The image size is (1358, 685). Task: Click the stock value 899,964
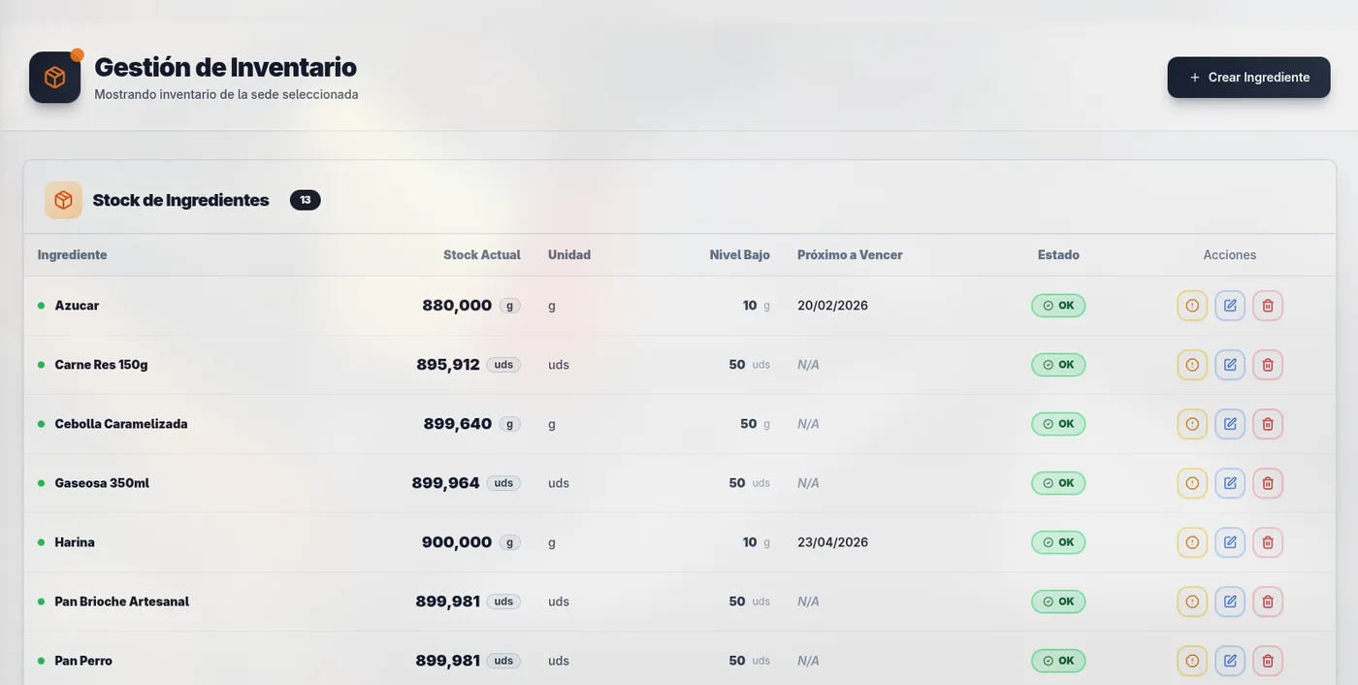[x=445, y=483]
